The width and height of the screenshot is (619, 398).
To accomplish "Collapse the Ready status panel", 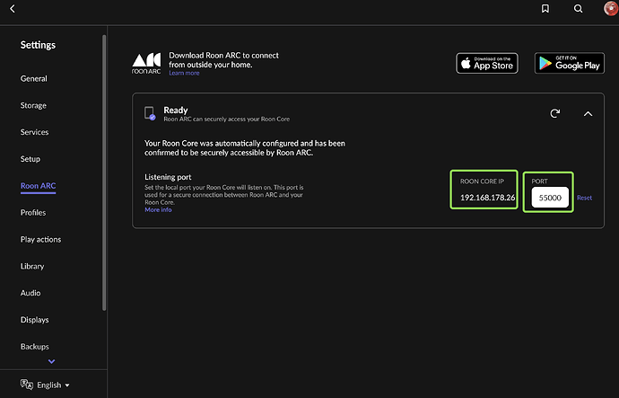I will click(588, 114).
